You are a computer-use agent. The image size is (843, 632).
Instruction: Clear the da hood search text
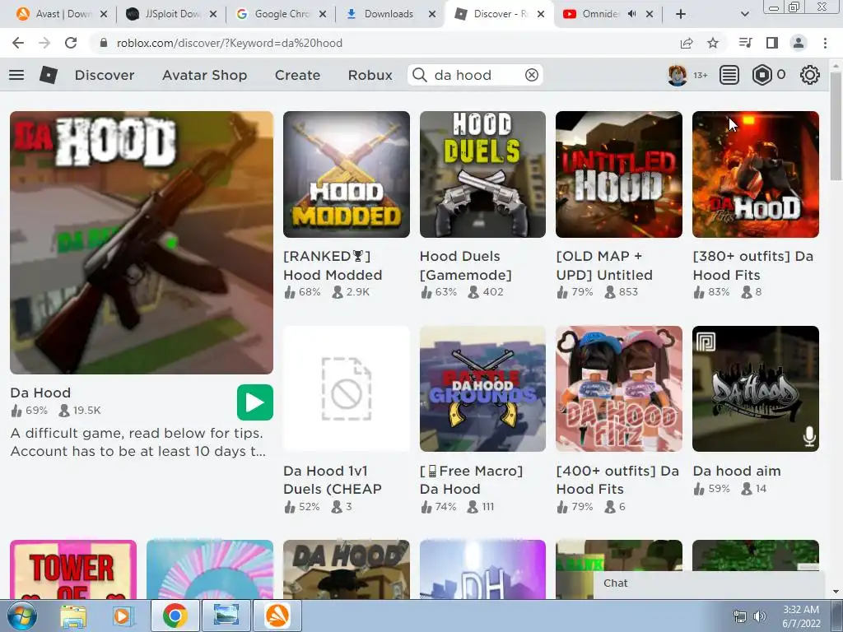531,75
